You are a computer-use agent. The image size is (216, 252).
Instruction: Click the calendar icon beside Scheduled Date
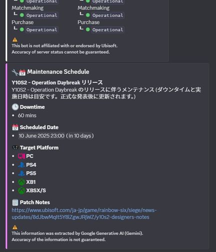coord(15,127)
